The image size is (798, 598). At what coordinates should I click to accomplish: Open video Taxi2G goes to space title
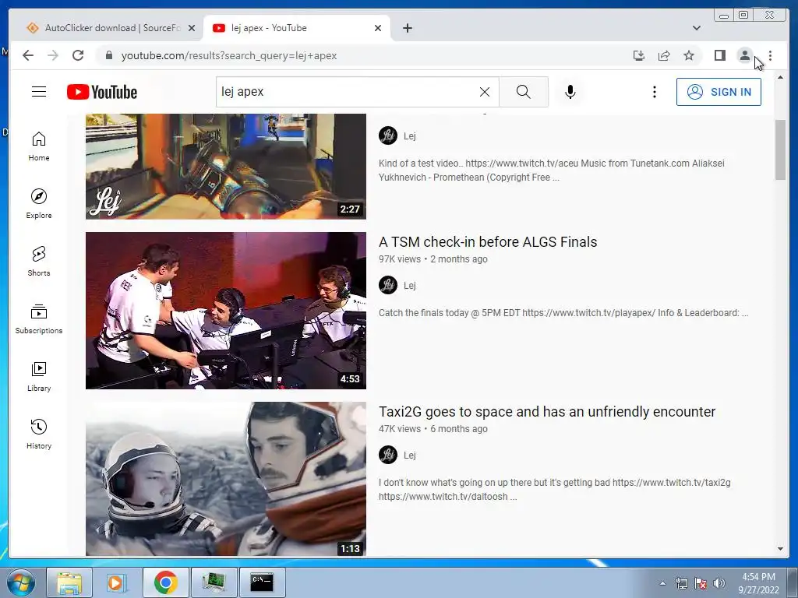tap(547, 412)
